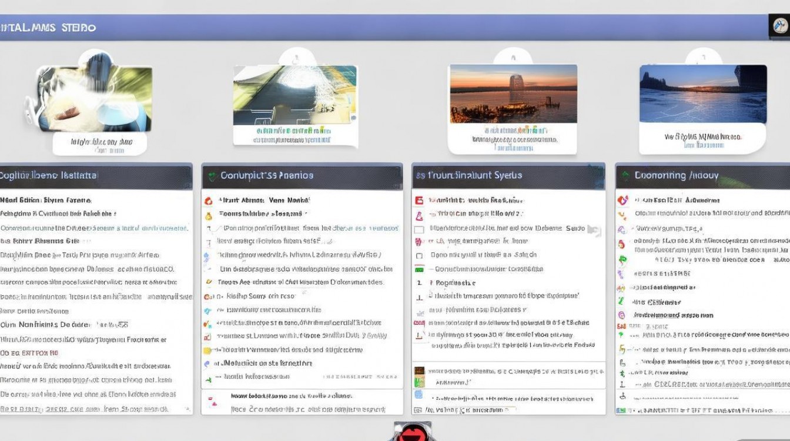Click the yellow square icon in second panel
Viewport: 790px width, 441px height.
click(x=207, y=350)
